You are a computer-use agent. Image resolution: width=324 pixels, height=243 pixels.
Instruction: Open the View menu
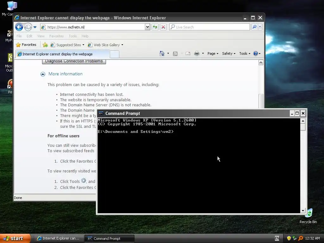click(41, 36)
